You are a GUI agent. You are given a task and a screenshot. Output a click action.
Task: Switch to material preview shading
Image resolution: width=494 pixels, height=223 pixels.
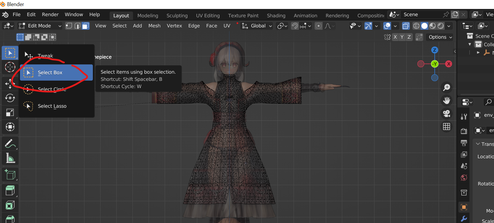(x=433, y=26)
